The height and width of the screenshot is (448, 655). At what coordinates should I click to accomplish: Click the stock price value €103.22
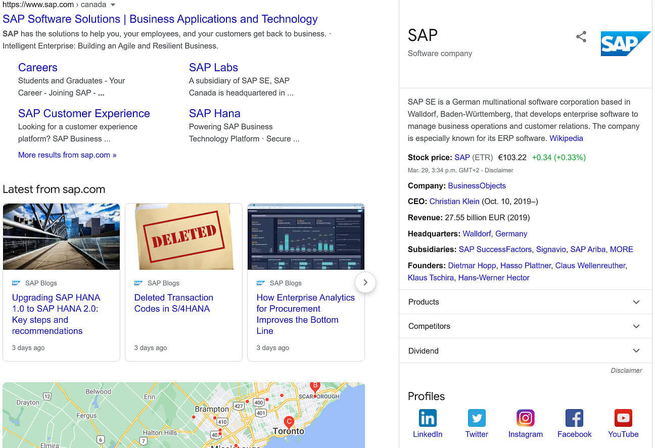[512, 158]
